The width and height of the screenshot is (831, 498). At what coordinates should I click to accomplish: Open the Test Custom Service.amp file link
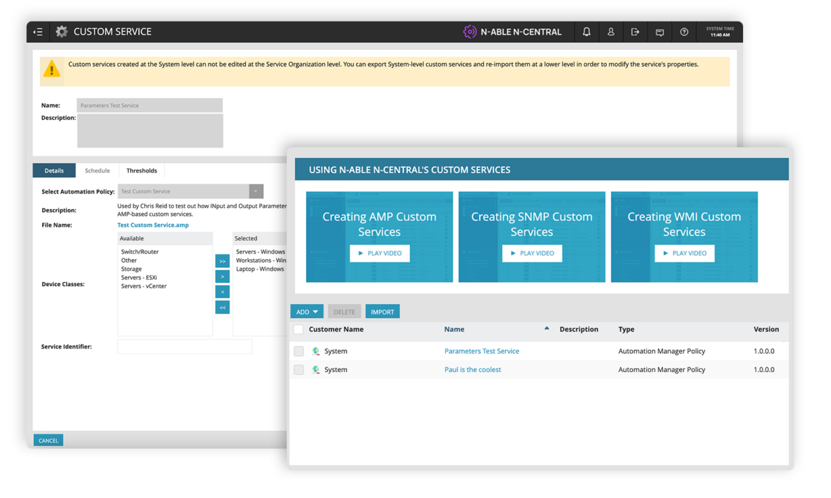tap(152, 224)
